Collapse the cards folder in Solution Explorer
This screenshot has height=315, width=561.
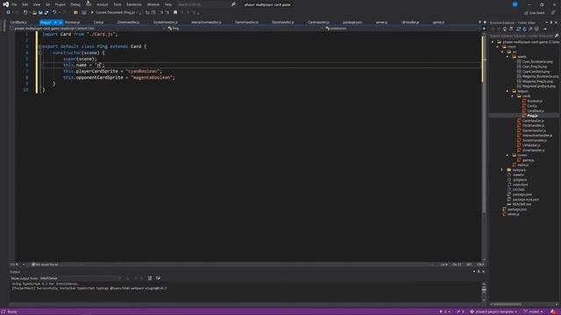(512, 96)
